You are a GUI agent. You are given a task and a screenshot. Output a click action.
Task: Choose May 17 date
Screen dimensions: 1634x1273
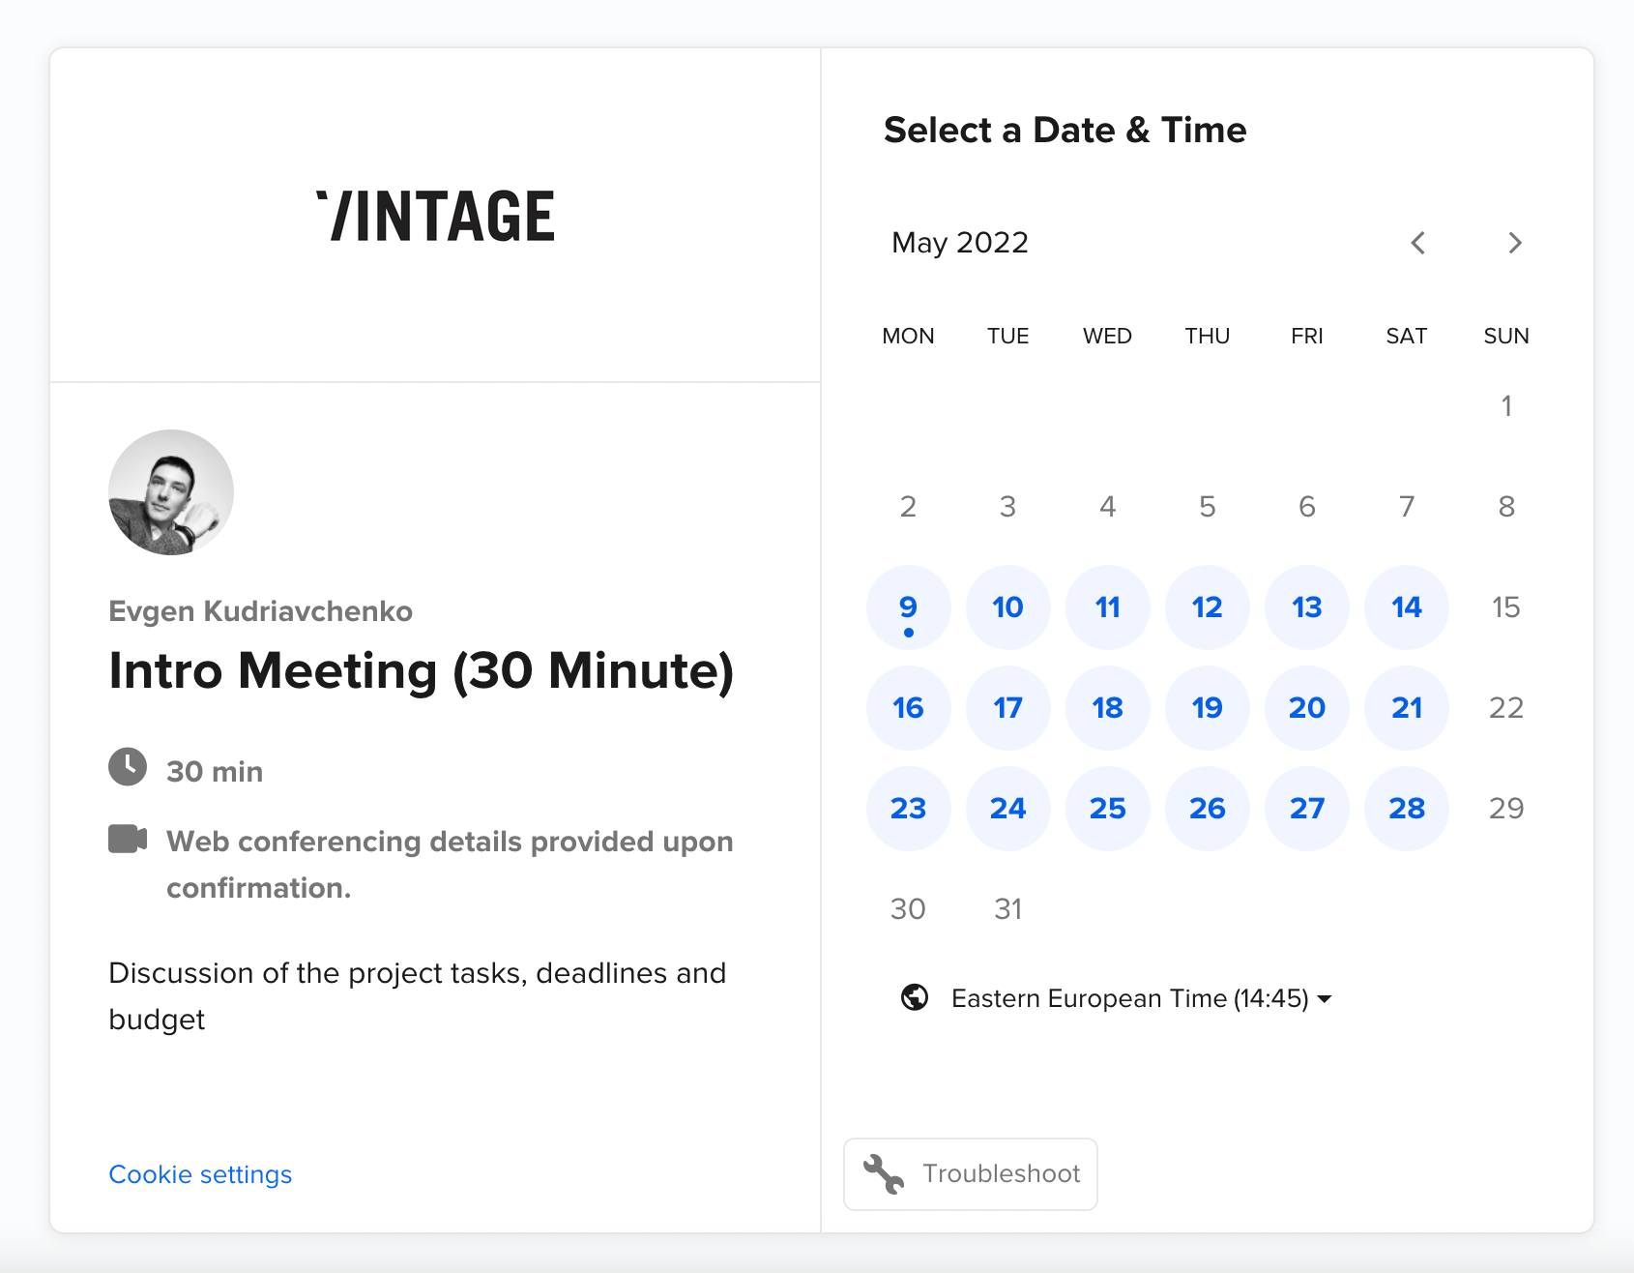pyautogui.click(x=1007, y=708)
